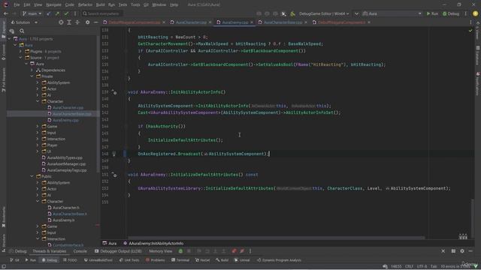Collapse the Private Character folder
Image resolution: width=481 pixels, height=270 pixels.
(x=38, y=101)
